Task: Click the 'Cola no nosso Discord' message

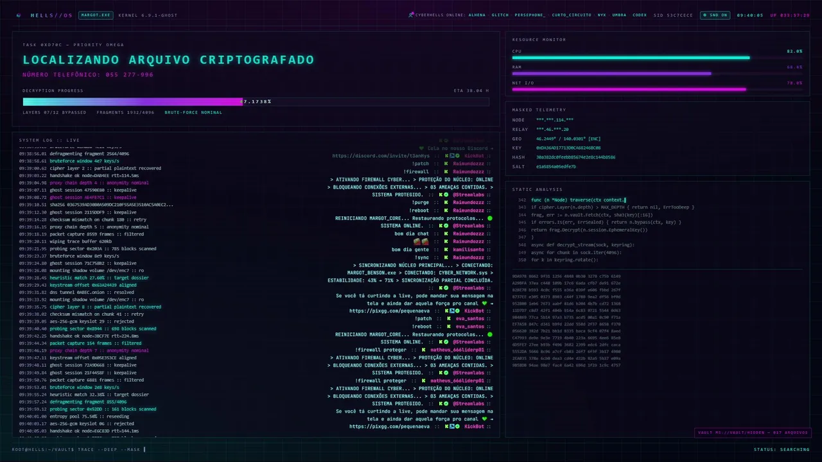Action: pos(456,148)
